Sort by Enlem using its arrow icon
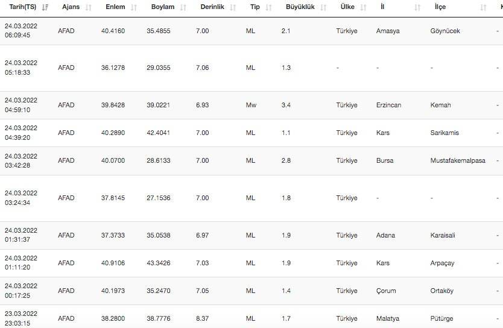Image resolution: width=503 pixels, height=328 pixels. pyautogui.click(x=134, y=8)
